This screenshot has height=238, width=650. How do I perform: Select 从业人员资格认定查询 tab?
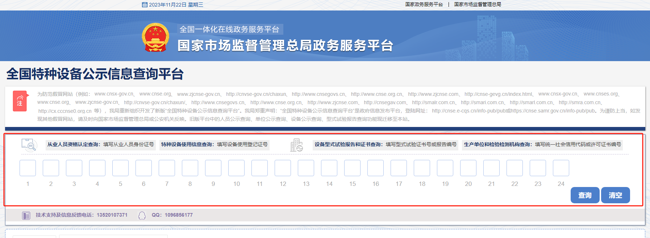pos(101,145)
